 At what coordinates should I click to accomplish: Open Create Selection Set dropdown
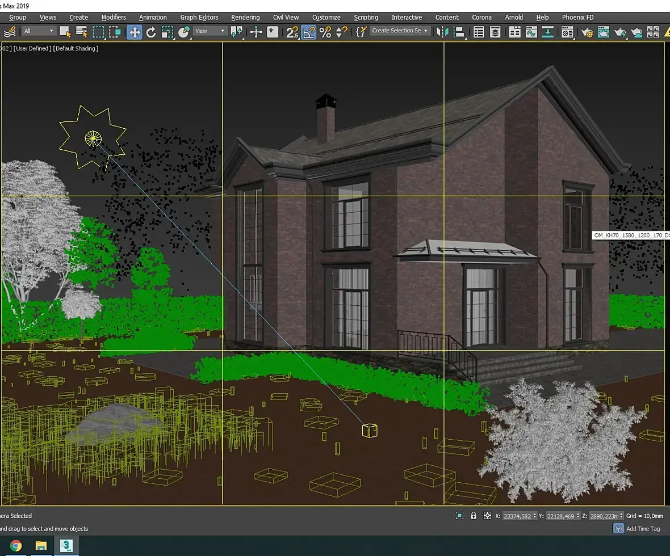(x=400, y=30)
